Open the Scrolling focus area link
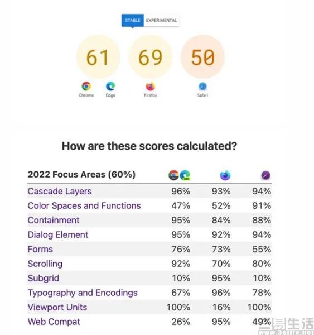This screenshot has height=335, width=314. [45, 264]
